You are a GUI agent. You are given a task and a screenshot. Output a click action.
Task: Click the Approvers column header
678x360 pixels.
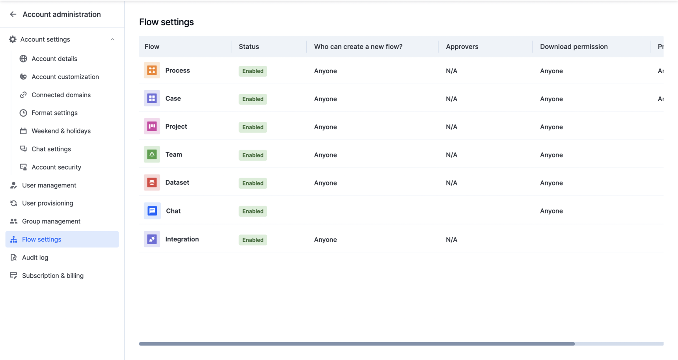click(x=462, y=46)
